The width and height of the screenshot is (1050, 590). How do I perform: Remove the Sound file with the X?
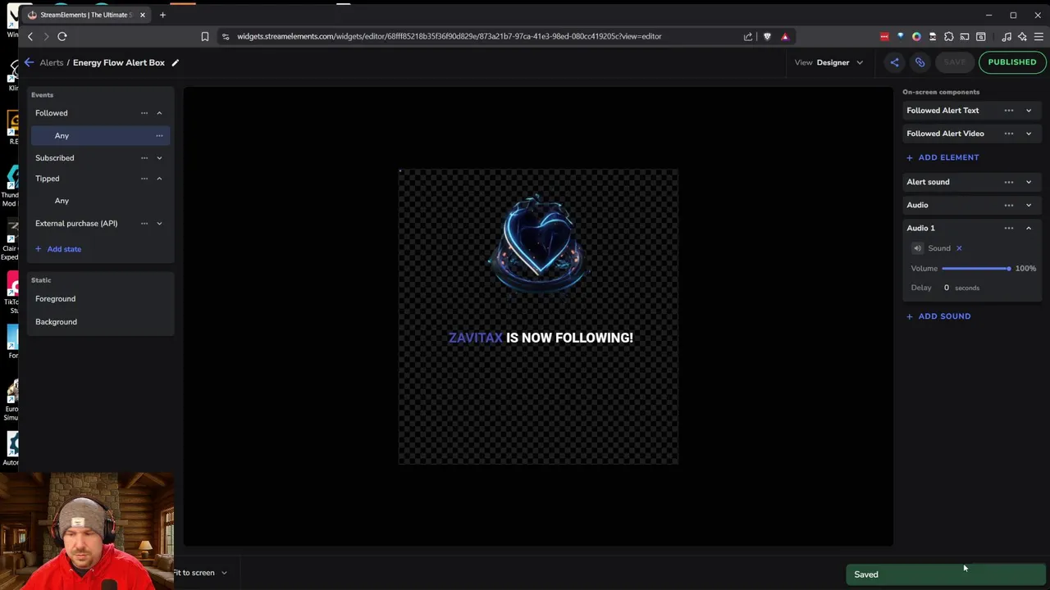pyautogui.click(x=959, y=248)
